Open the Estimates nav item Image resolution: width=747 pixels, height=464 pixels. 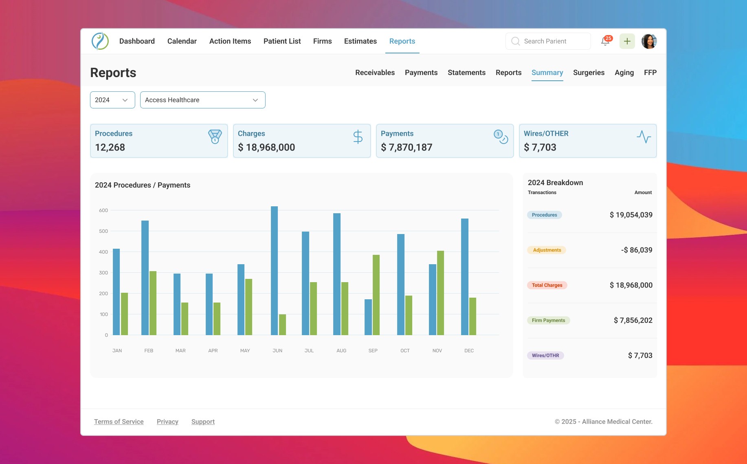[x=360, y=41]
